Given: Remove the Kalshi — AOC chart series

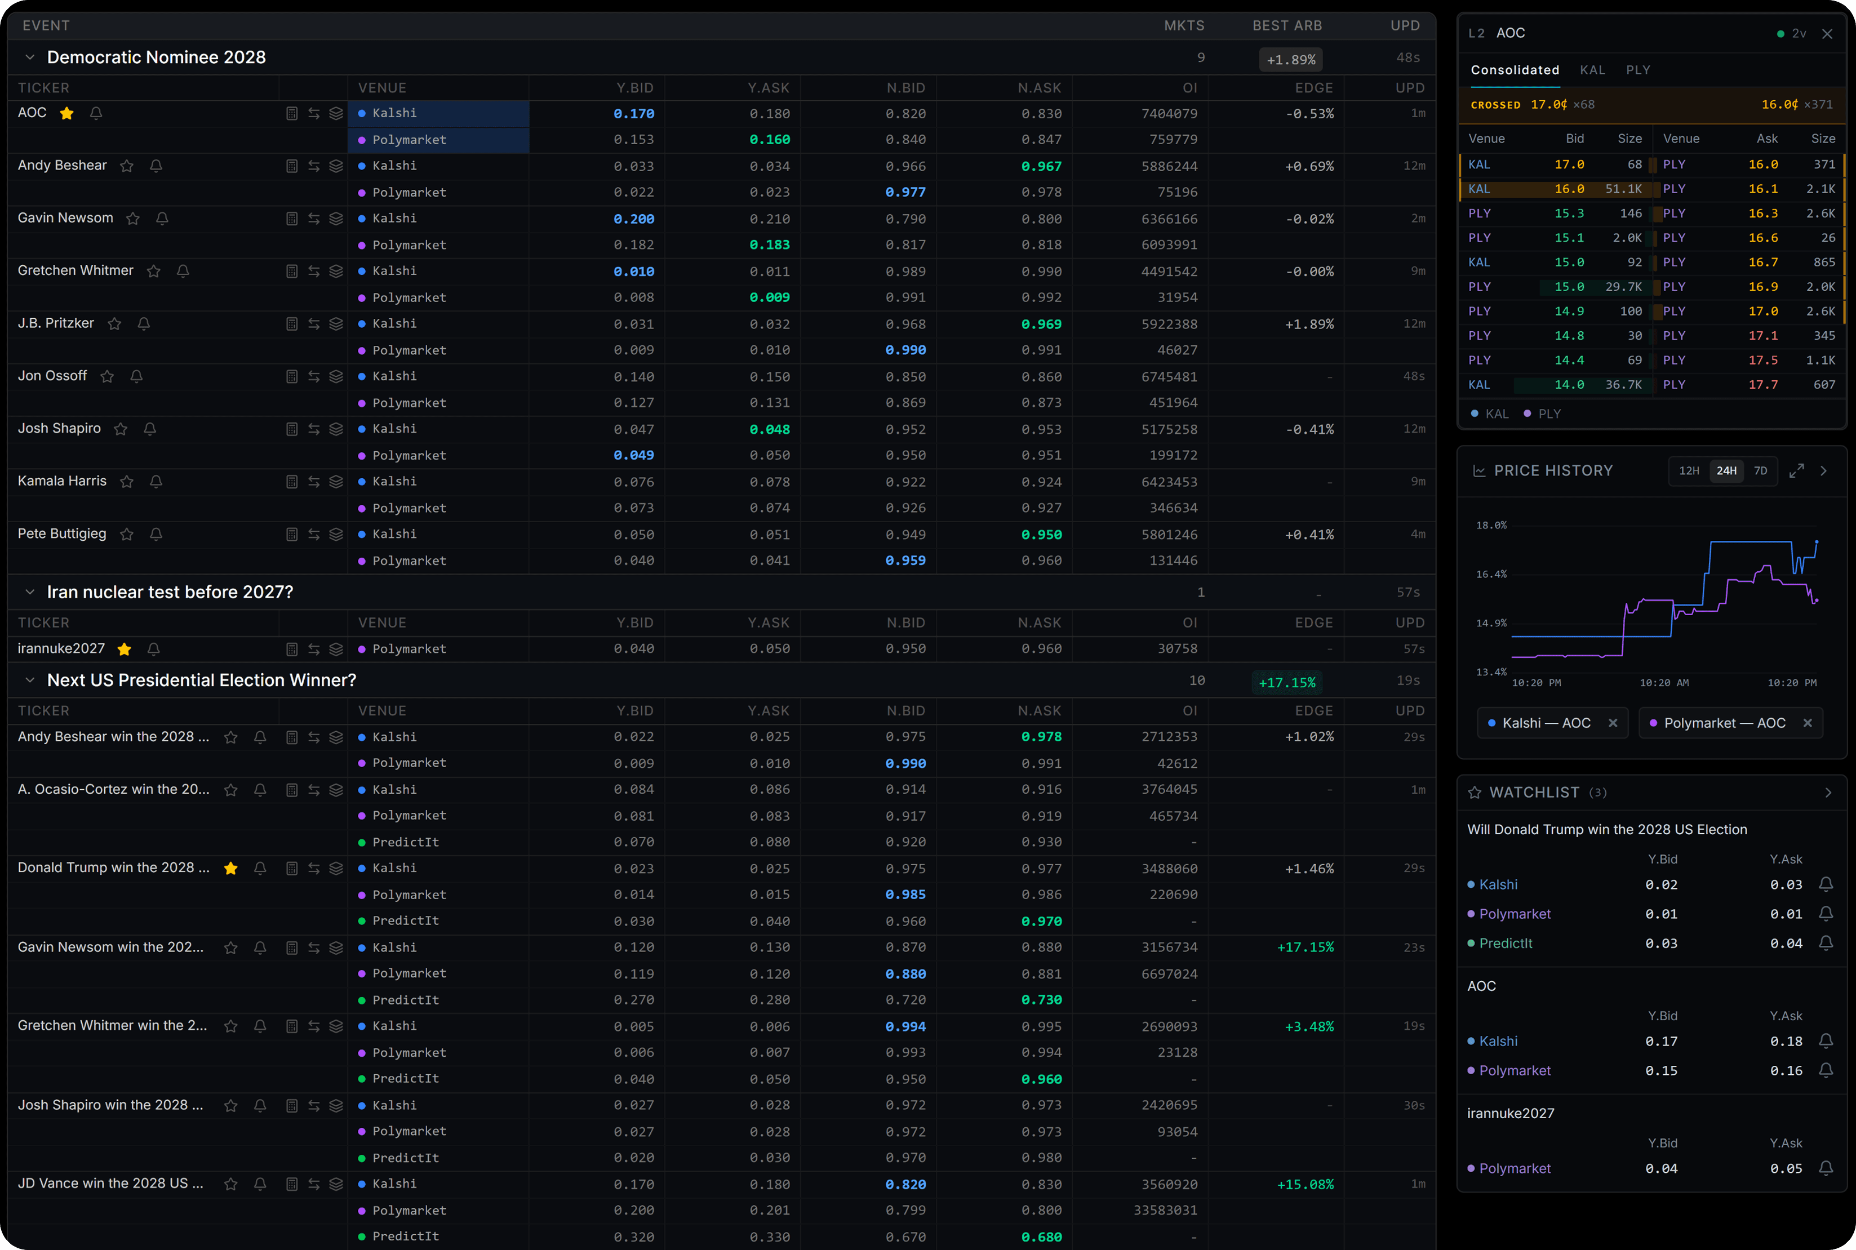Looking at the screenshot, I should 1613,723.
